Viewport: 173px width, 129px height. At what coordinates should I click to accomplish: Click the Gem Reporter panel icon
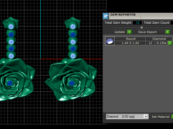click(106, 16)
